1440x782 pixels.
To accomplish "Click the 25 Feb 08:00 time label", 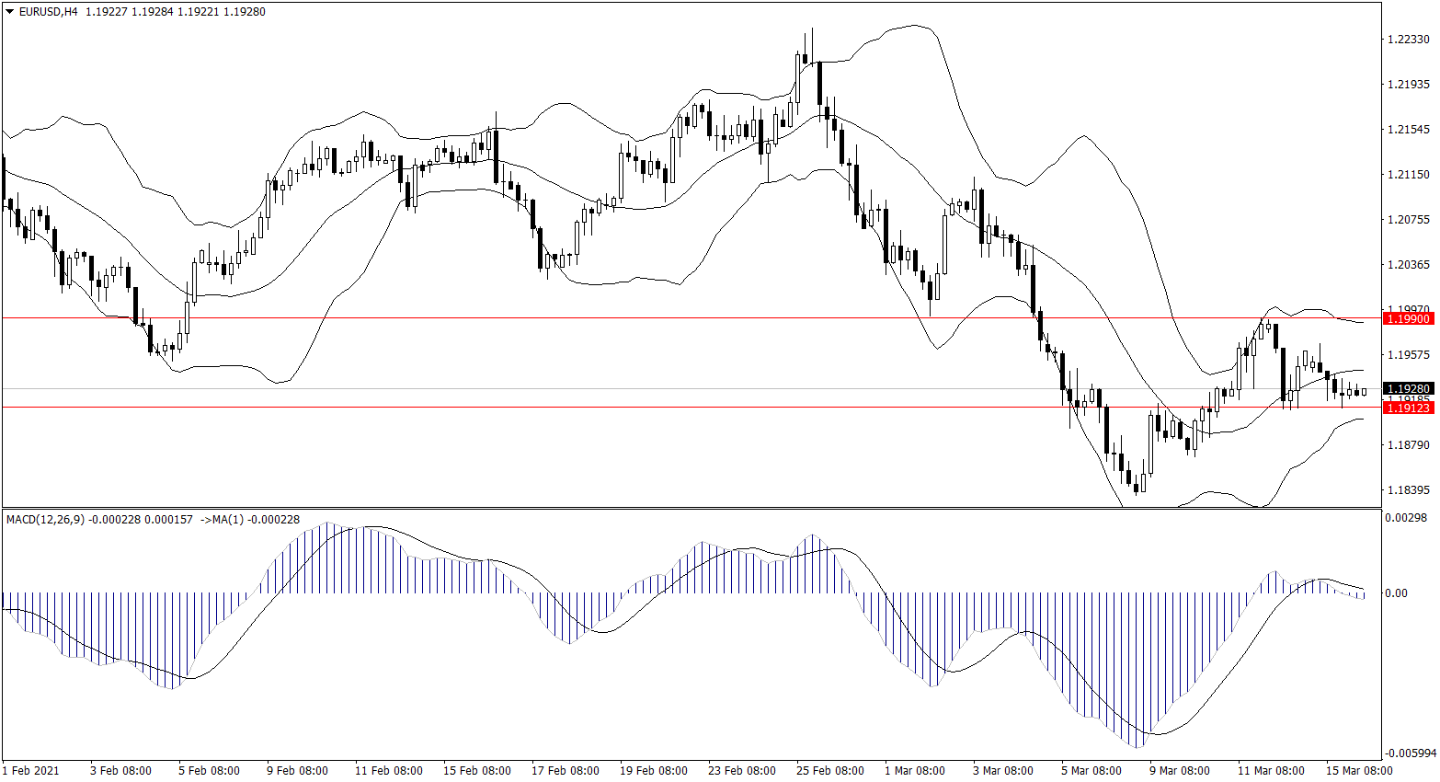I will click(x=830, y=770).
